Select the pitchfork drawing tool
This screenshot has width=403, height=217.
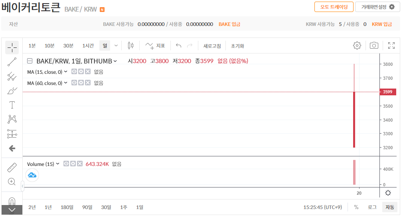[12, 76]
